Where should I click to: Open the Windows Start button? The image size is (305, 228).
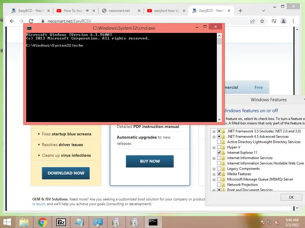[x=7, y=222]
